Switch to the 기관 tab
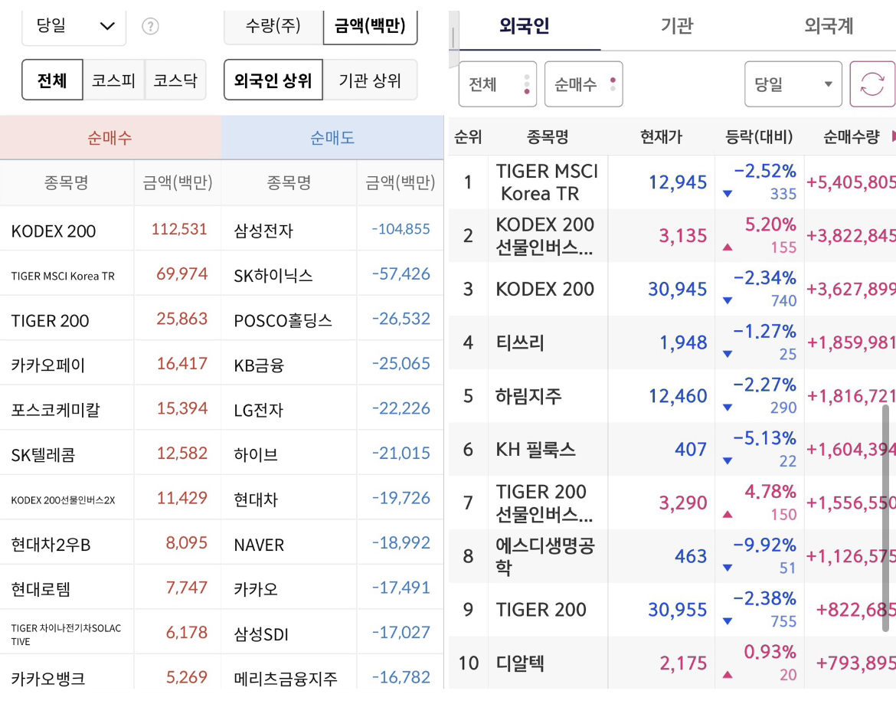This screenshot has width=896, height=704. tap(677, 26)
